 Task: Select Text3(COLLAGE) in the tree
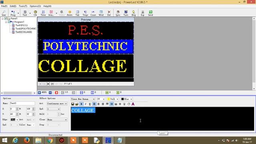tap(24, 32)
